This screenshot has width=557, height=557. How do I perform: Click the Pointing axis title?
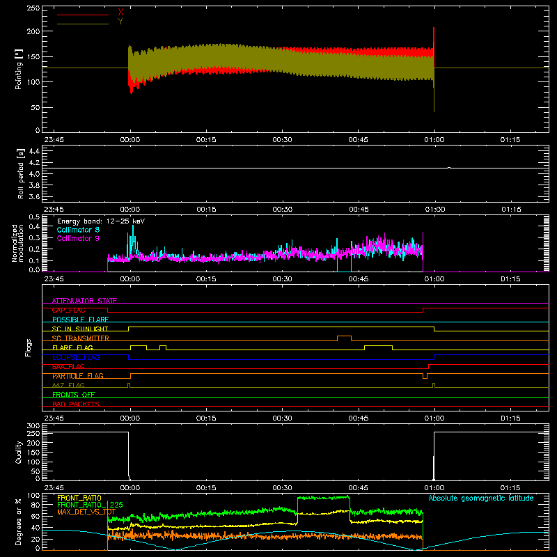pyautogui.click(x=19, y=69)
